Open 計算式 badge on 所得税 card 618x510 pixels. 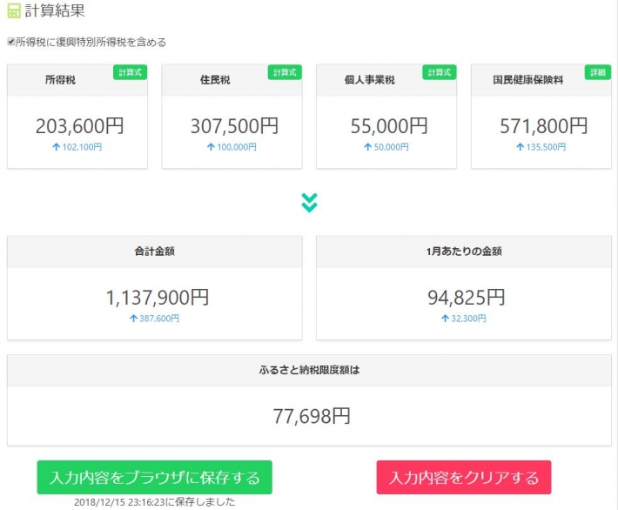click(x=130, y=72)
